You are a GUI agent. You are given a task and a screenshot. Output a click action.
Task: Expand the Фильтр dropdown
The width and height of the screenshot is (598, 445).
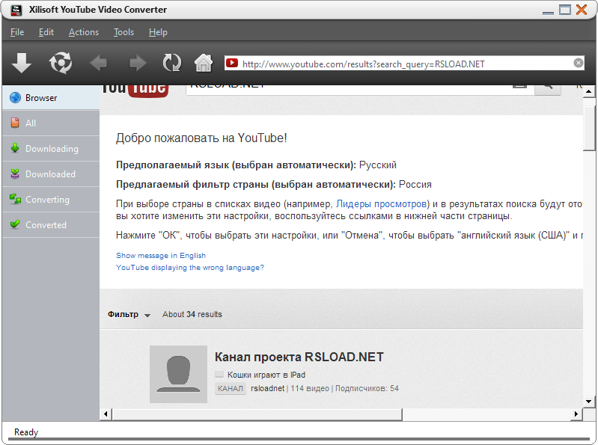(x=129, y=315)
